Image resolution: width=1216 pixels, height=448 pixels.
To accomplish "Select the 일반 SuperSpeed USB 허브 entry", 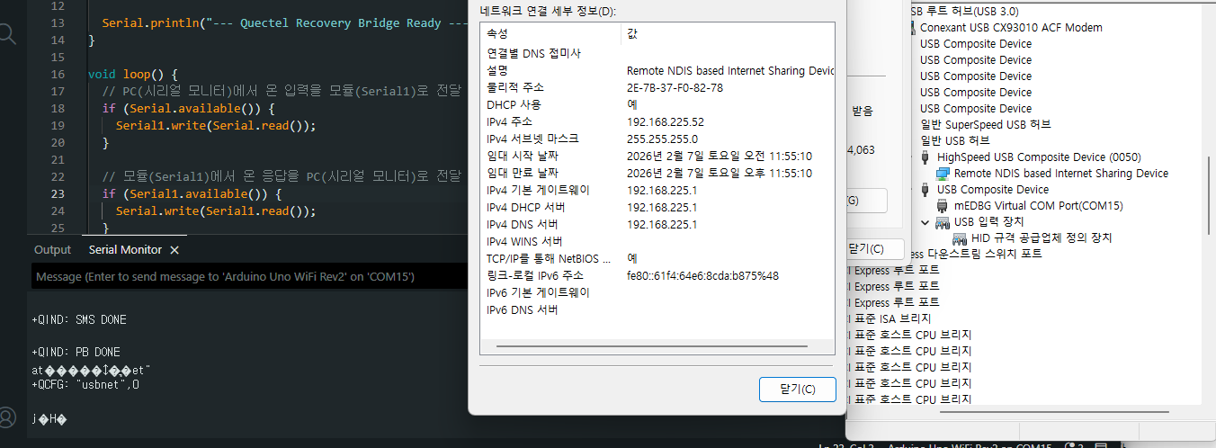I will tap(985, 125).
